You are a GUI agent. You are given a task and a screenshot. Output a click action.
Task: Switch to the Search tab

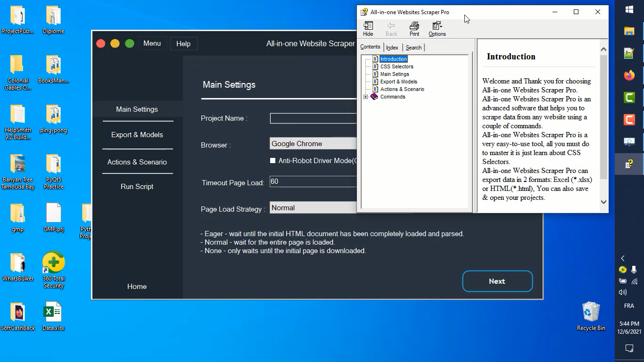[413, 48]
